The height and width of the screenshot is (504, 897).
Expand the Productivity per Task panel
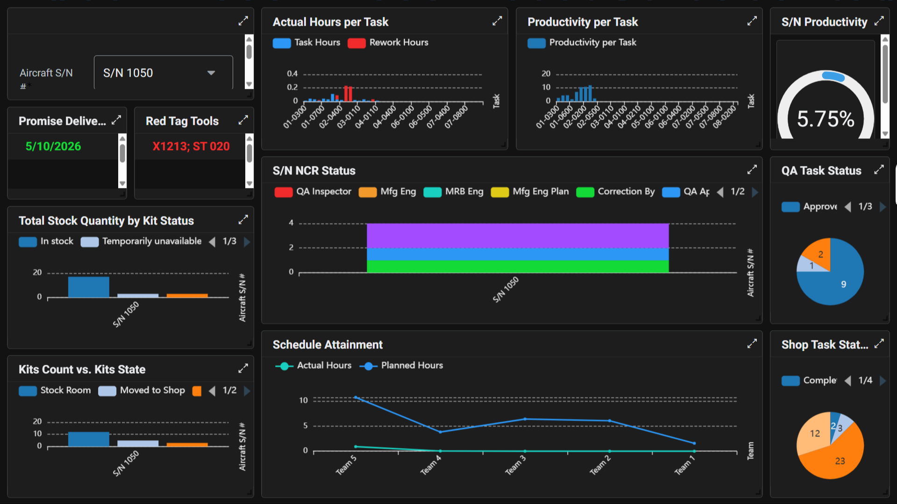(752, 21)
